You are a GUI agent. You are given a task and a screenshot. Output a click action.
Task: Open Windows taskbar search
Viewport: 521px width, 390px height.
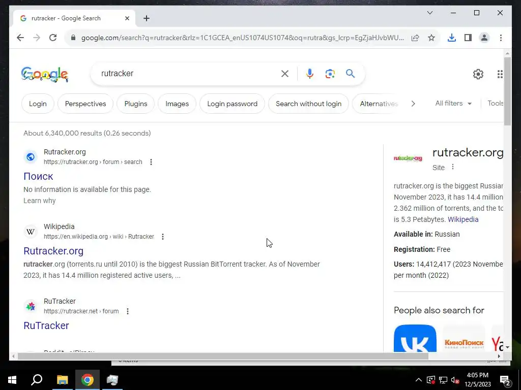point(37,380)
